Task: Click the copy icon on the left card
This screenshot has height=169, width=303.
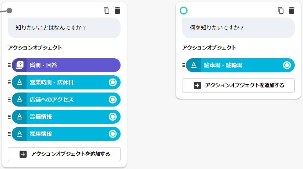Action: 106,11
